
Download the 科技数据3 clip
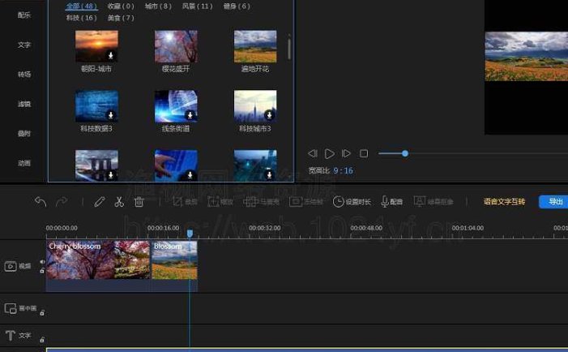click(111, 115)
